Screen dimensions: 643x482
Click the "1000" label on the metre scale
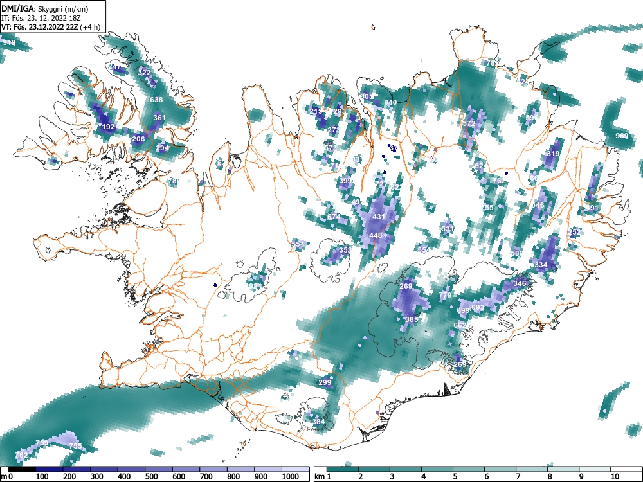pyautogui.click(x=291, y=477)
